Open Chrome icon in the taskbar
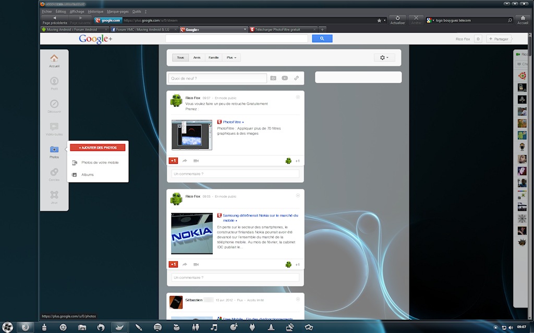The height and width of the screenshot is (333, 534). (63, 327)
